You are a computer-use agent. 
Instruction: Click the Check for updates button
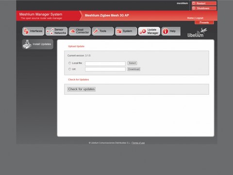(x=82, y=89)
